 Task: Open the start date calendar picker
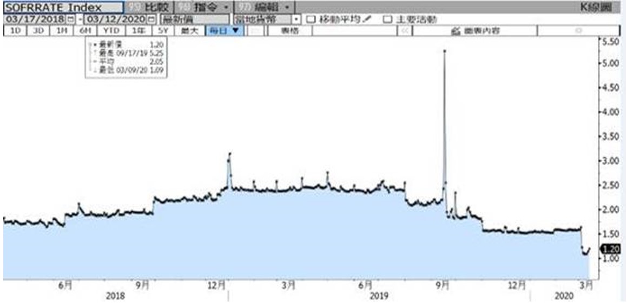pyautogui.click(x=71, y=19)
